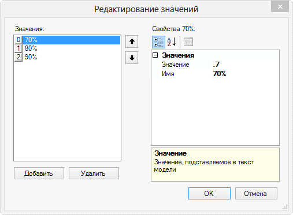The image size is (293, 215).
Task: Select the Значение property label
Action: (176, 65)
